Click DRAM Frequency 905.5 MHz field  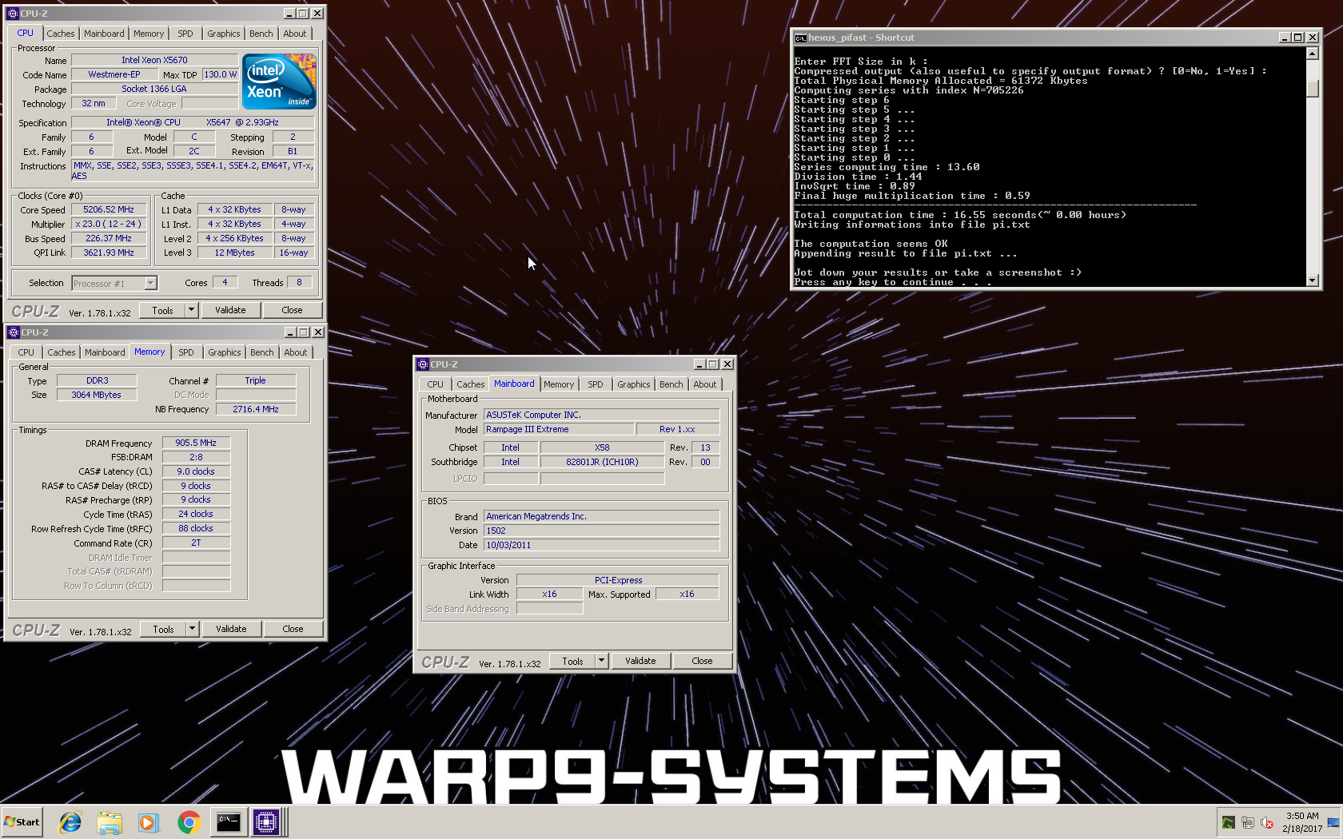pyautogui.click(x=196, y=443)
